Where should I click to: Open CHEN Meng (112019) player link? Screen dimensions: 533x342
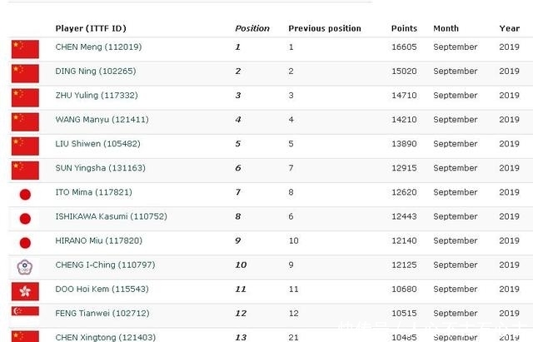pos(98,47)
